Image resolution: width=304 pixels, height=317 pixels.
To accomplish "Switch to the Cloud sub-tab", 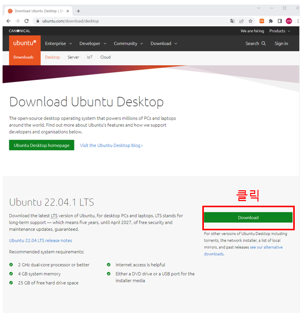I will (x=105, y=57).
